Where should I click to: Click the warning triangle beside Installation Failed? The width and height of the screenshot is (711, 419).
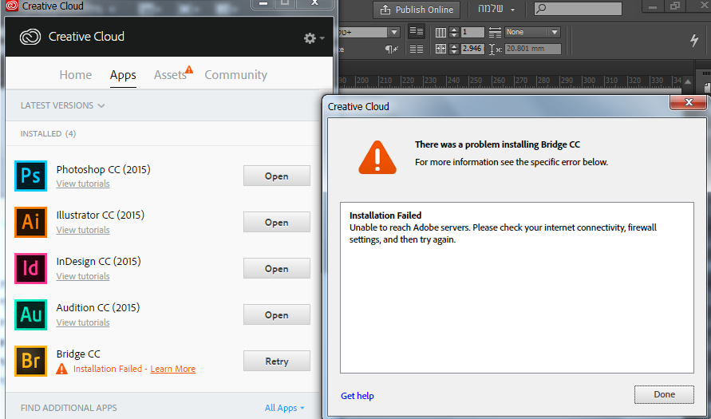point(61,369)
